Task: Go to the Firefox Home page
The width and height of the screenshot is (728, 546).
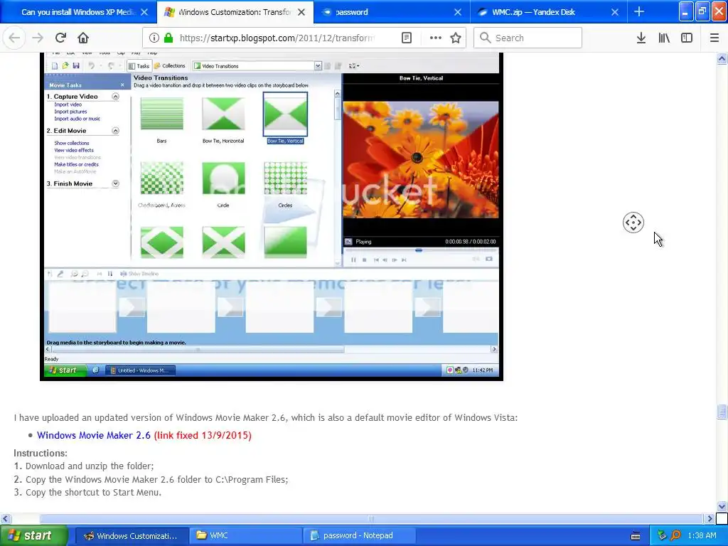Action: (x=83, y=38)
